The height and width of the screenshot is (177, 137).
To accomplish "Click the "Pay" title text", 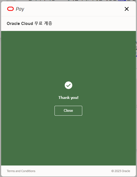I will point(20,9).
